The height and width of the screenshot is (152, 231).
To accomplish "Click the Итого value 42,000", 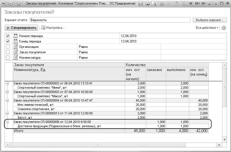I will tap(202, 131).
